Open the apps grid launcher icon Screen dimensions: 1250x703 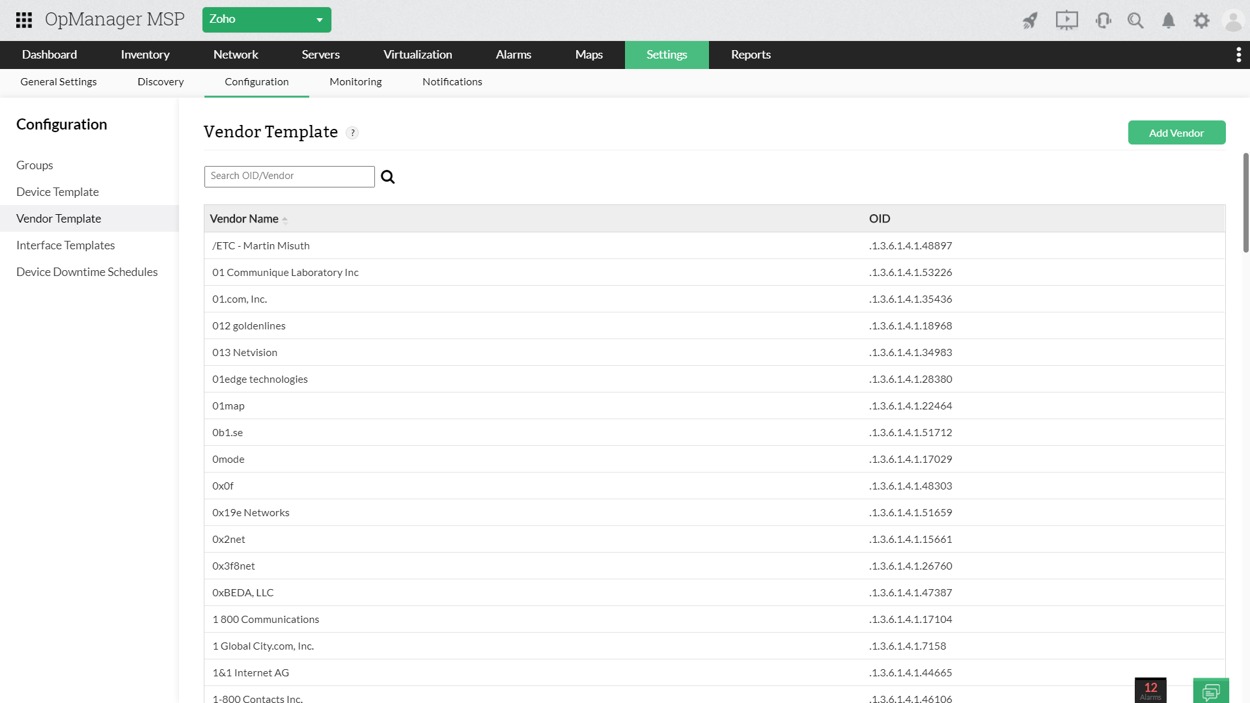[x=24, y=20]
